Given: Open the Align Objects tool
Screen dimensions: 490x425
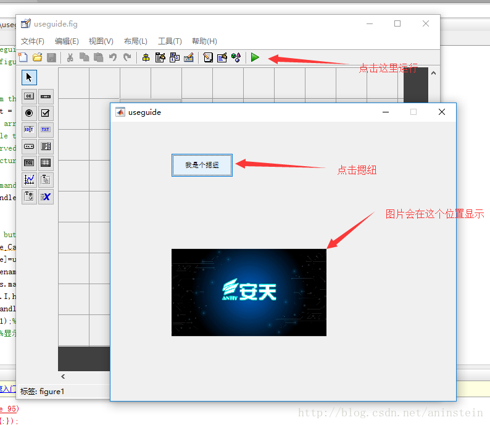Looking at the screenshot, I should 146,57.
